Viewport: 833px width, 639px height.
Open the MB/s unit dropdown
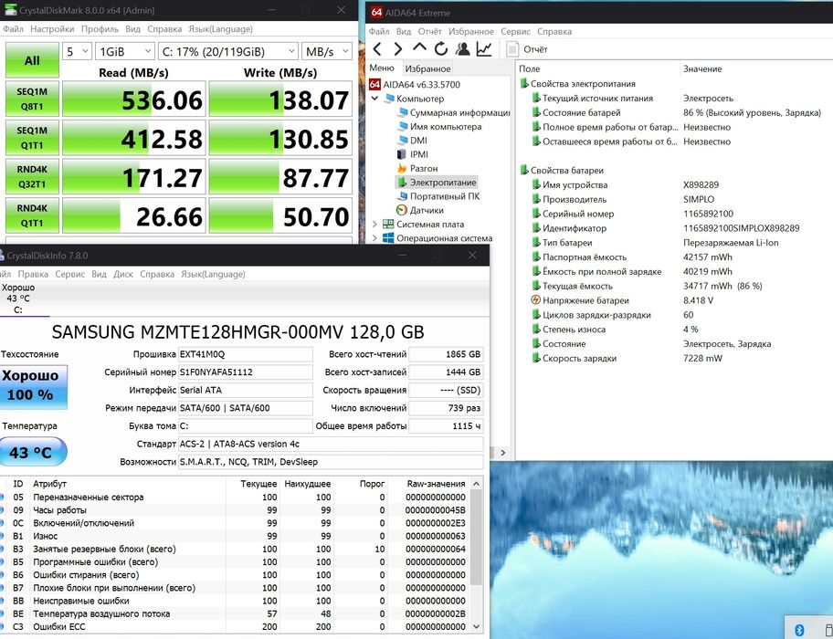tap(327, 51)
